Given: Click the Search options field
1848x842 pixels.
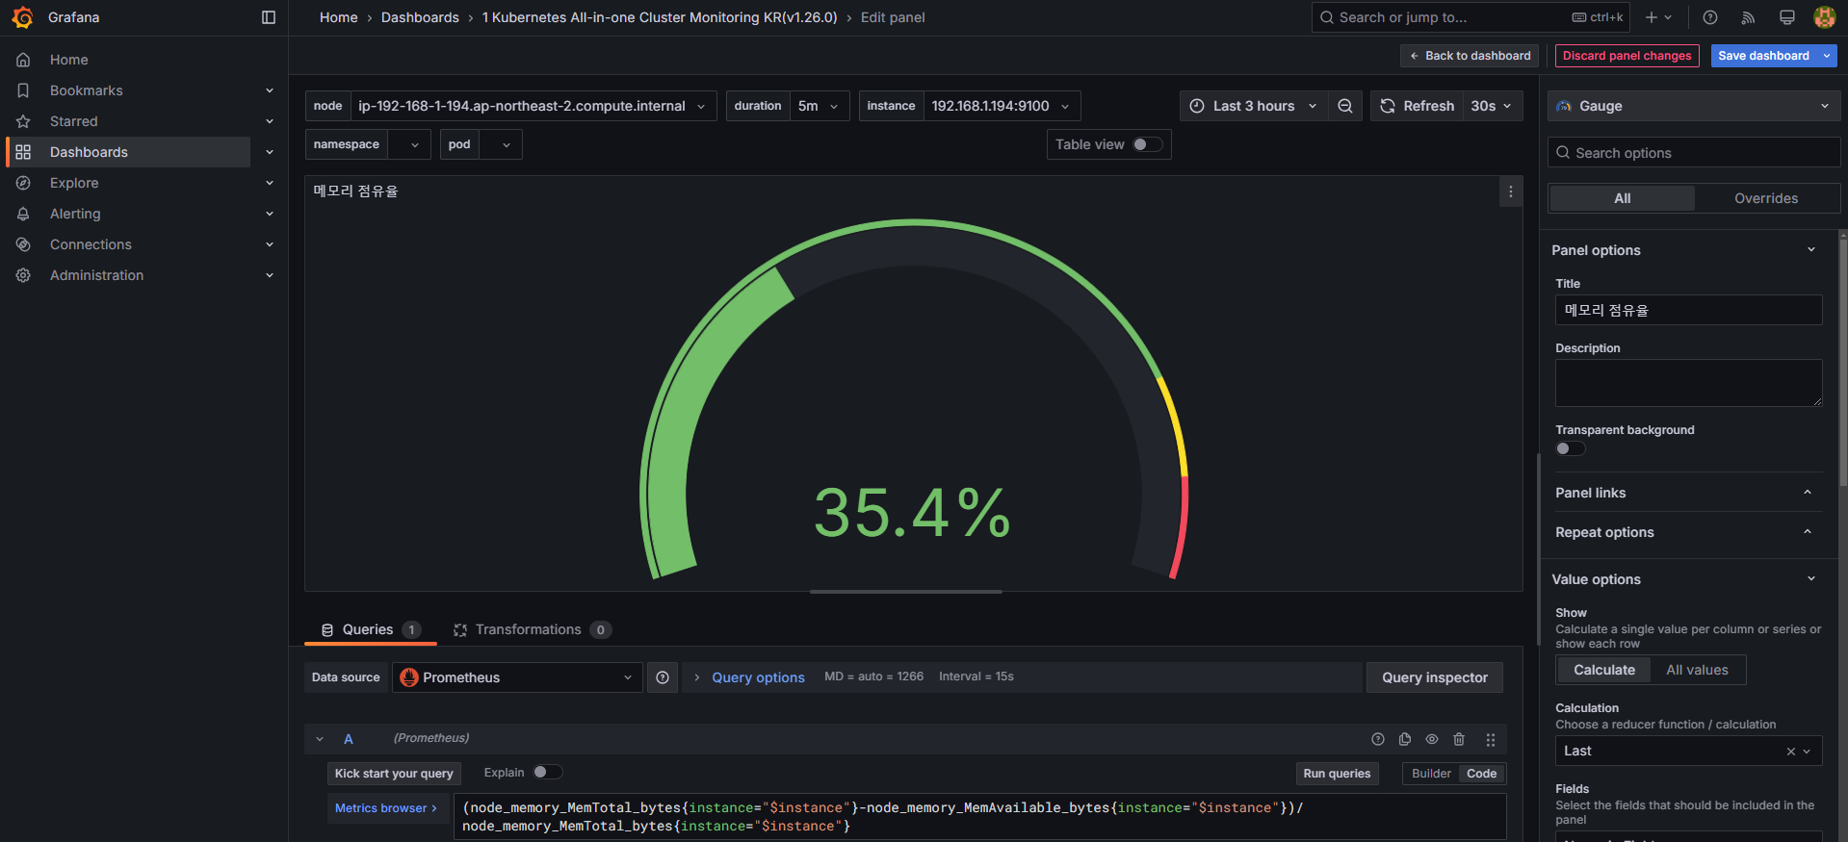Looking at the screenshot, I should tap(1693, 153).
